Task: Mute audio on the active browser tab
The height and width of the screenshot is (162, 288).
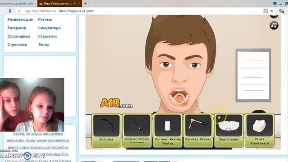Action: [x=75, y=4]
